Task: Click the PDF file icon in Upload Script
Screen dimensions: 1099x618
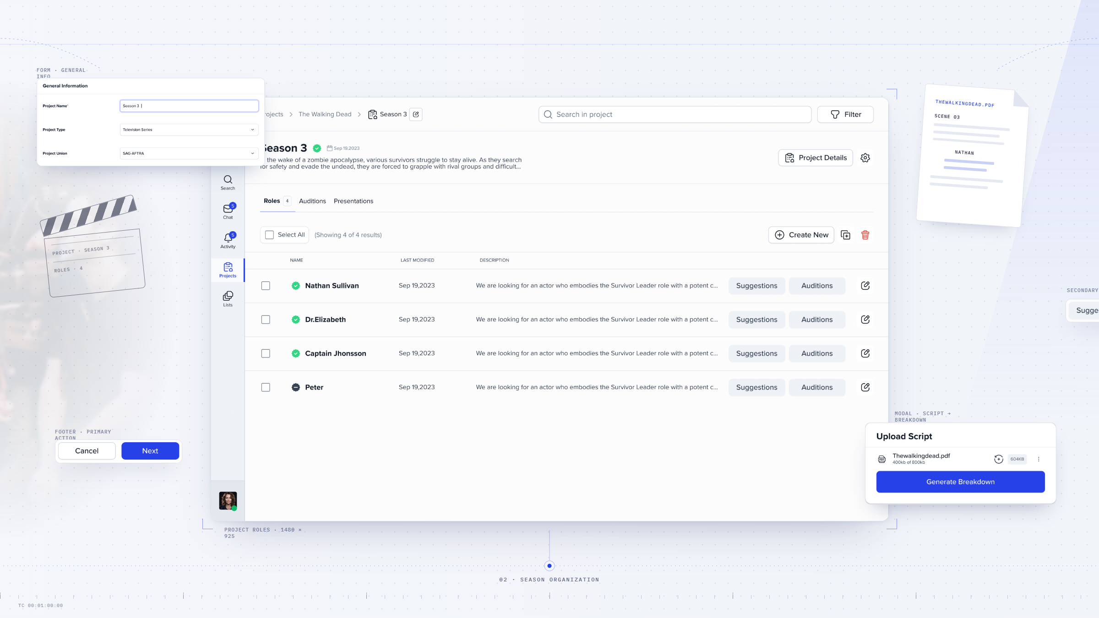Action: tap(881, 459)
